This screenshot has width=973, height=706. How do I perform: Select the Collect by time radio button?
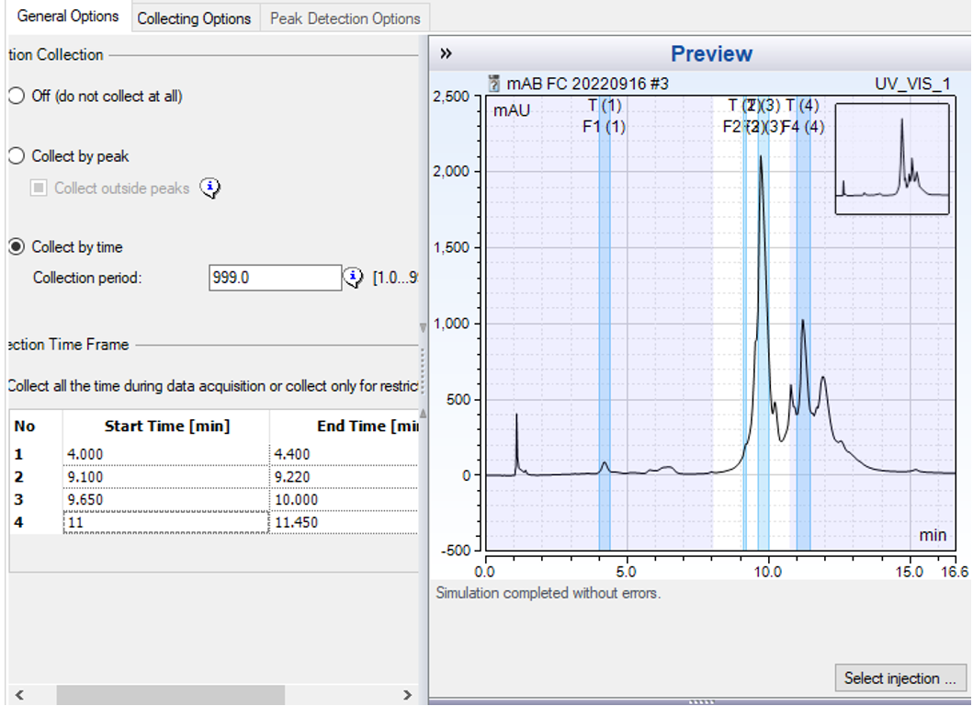click(16, 247)
